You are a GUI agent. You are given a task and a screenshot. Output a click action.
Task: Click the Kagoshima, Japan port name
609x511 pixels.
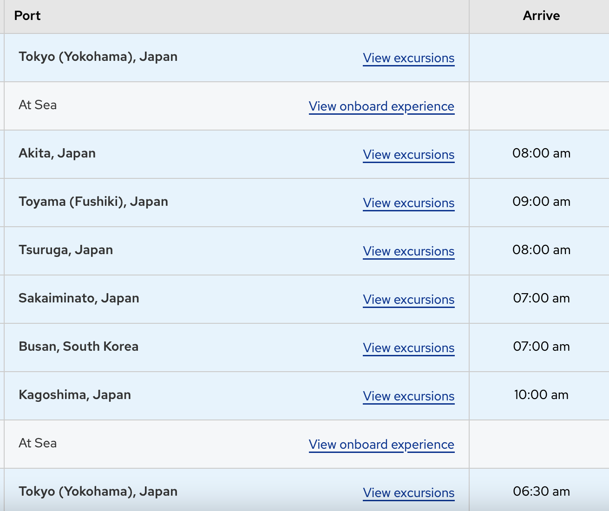(x=75, y=395)
